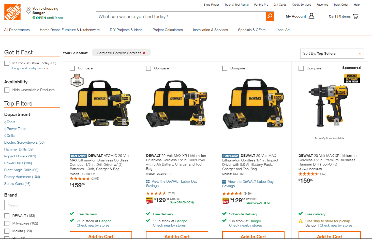Image resolution: width=372 pixels, height=239 pixels.
Task: Filter by Rotary Hammers (104)
Action: coord(22,177)
